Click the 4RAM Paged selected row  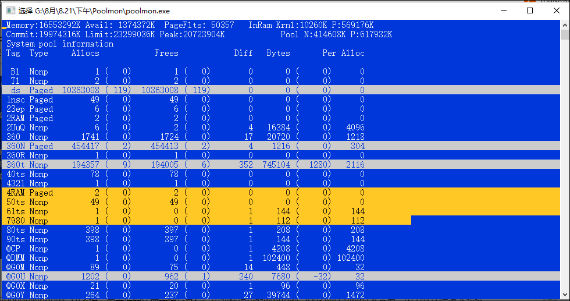point(186,193)
